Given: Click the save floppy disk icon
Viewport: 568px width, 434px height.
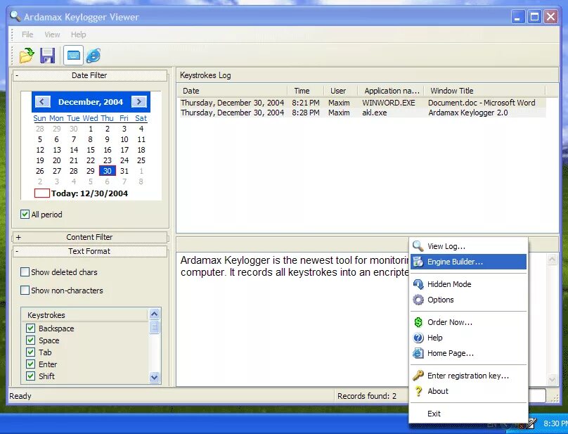Looking at the screenshot, I should pos(48,56).
